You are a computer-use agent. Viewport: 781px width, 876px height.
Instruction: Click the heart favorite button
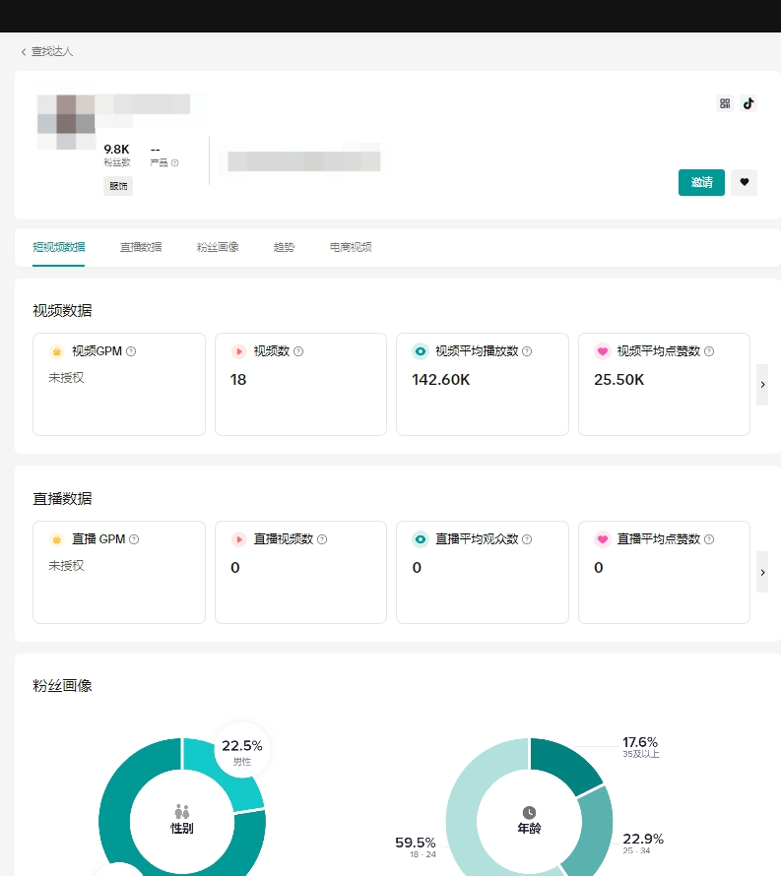[744, 182]
